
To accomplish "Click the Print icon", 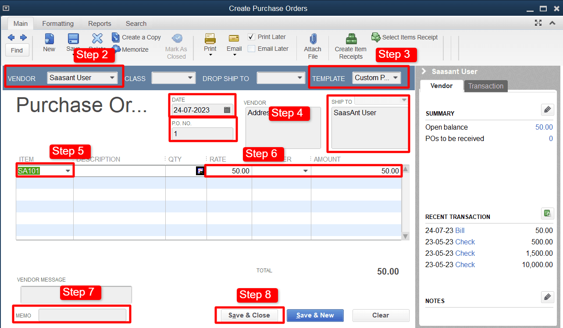I will pyautogui.click(x=210, y=39).
